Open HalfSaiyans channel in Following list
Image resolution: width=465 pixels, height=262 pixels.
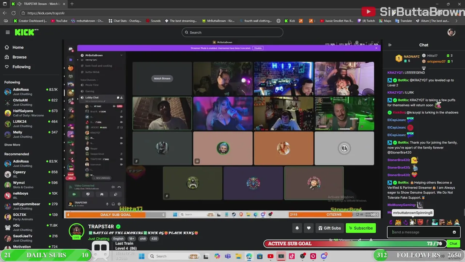click(x=31, y=113)
